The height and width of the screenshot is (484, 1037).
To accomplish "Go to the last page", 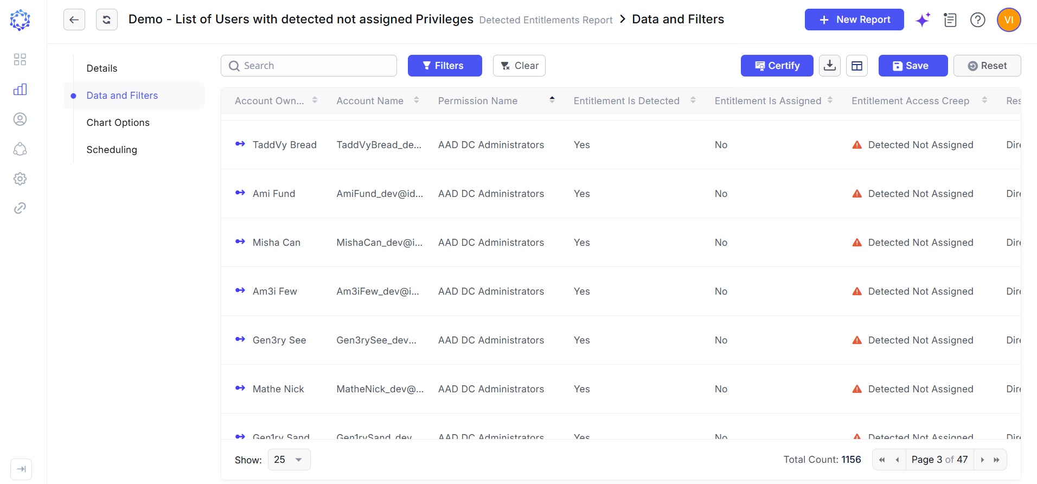I will [x=996, y=460].
